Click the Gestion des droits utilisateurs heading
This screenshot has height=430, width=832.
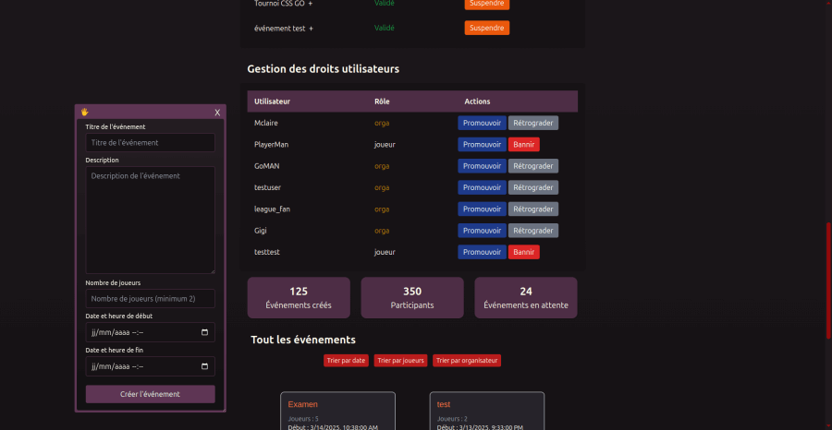point(324,69)
